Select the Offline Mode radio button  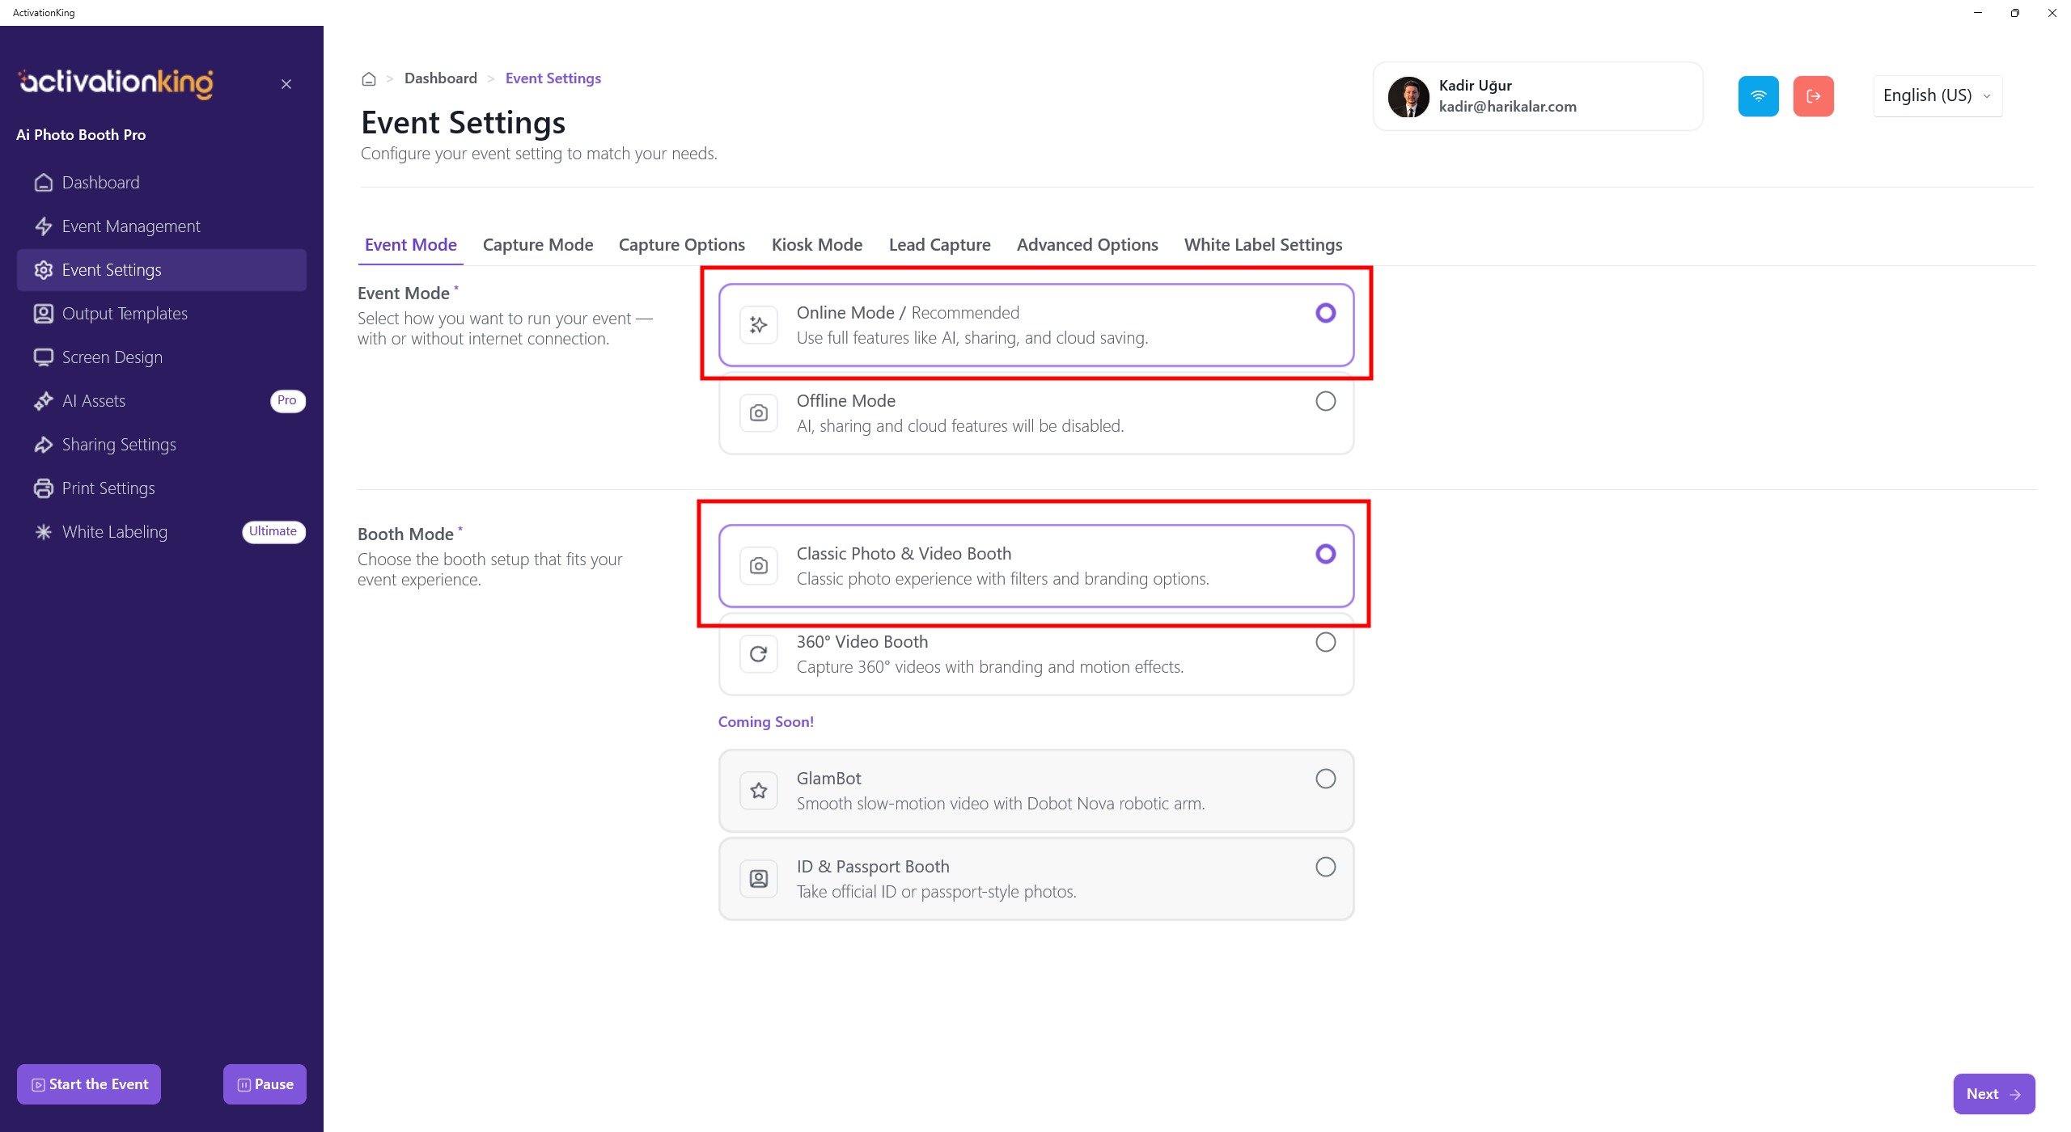click(x=1325, y=401)
